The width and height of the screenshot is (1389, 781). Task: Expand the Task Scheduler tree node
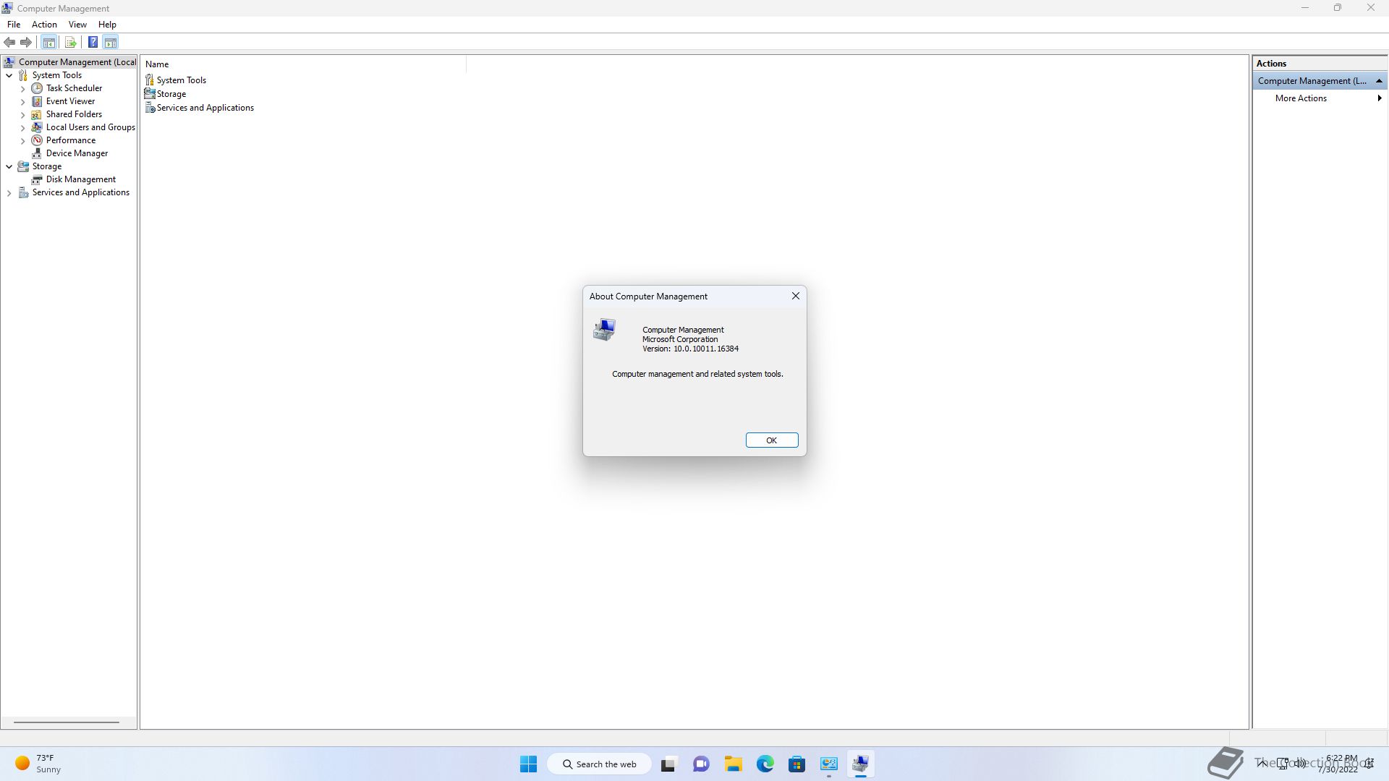click(22, 89)
